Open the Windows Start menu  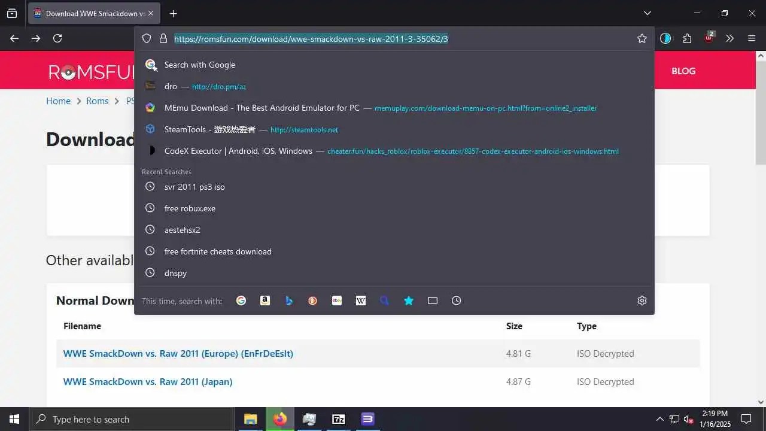pyautogui.click(x=14, y=419)
